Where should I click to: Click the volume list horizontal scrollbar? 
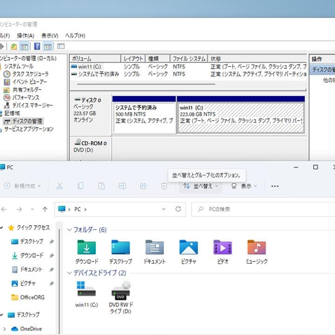pos(146,84)
